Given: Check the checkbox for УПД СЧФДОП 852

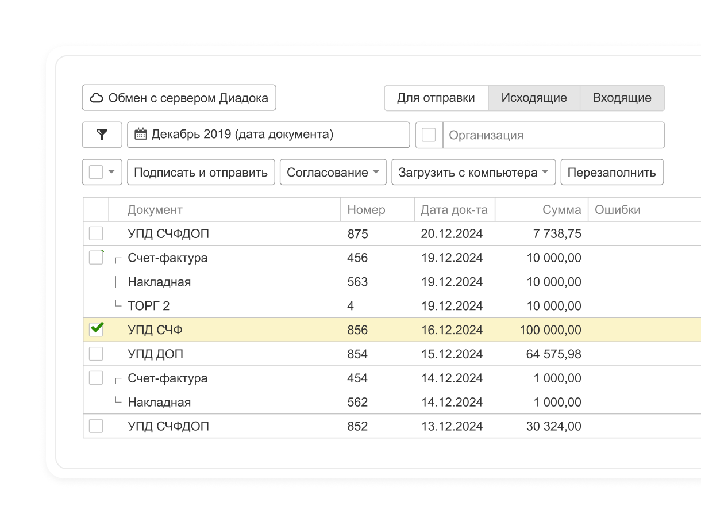Looking at the screenshot, I should click(96, 426).
